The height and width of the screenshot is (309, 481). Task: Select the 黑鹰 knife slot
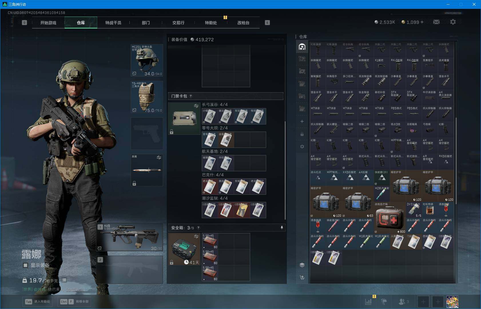(x=147, y=170)
